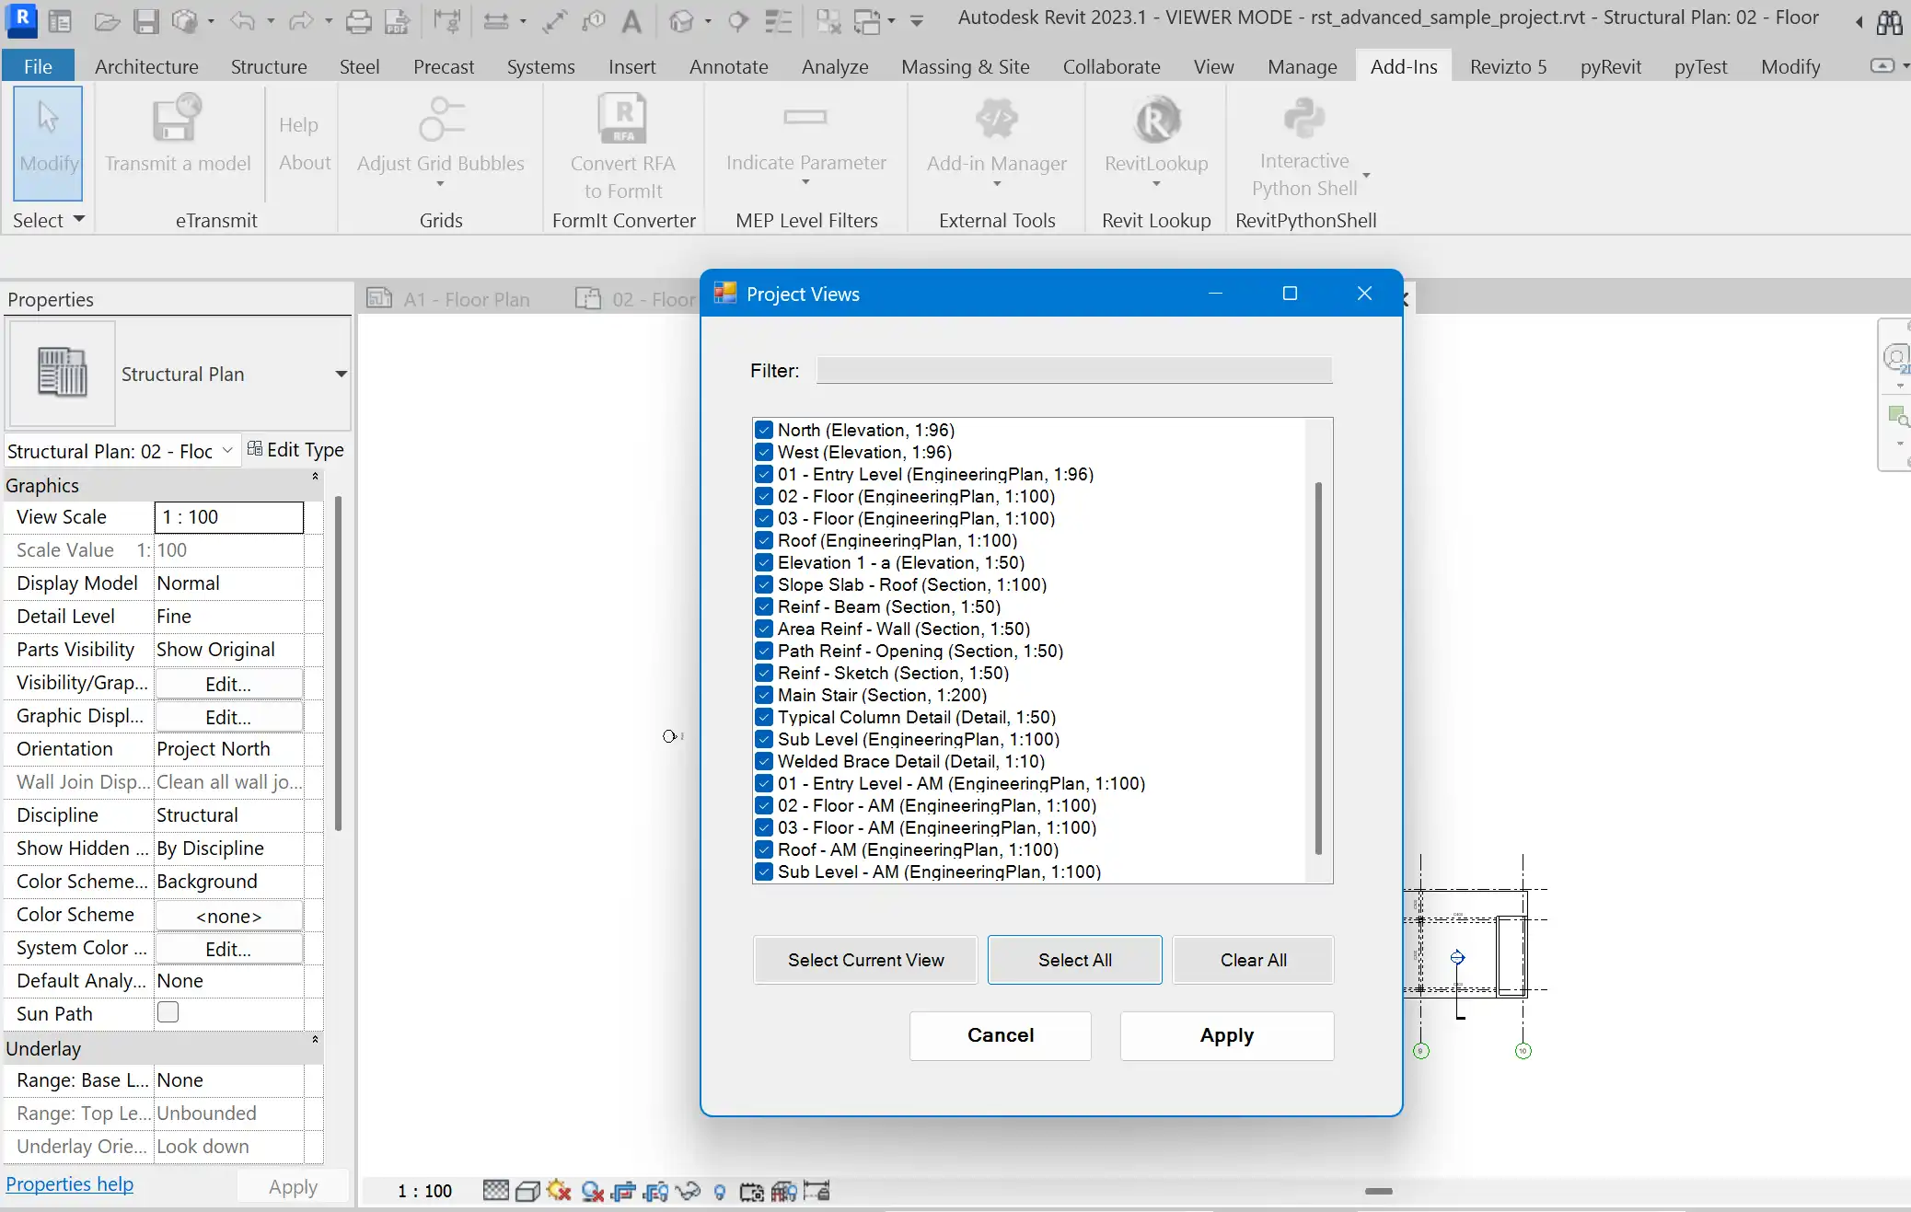Uncheck the North (Elevation, 1:96) view
Viewport: 1911px width, 1212px height.
(764, 430)
